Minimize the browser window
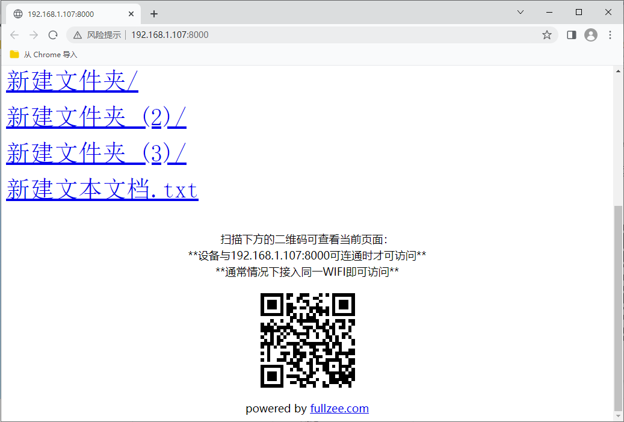The height and width of the screenshot is (422, 624). 549,13
